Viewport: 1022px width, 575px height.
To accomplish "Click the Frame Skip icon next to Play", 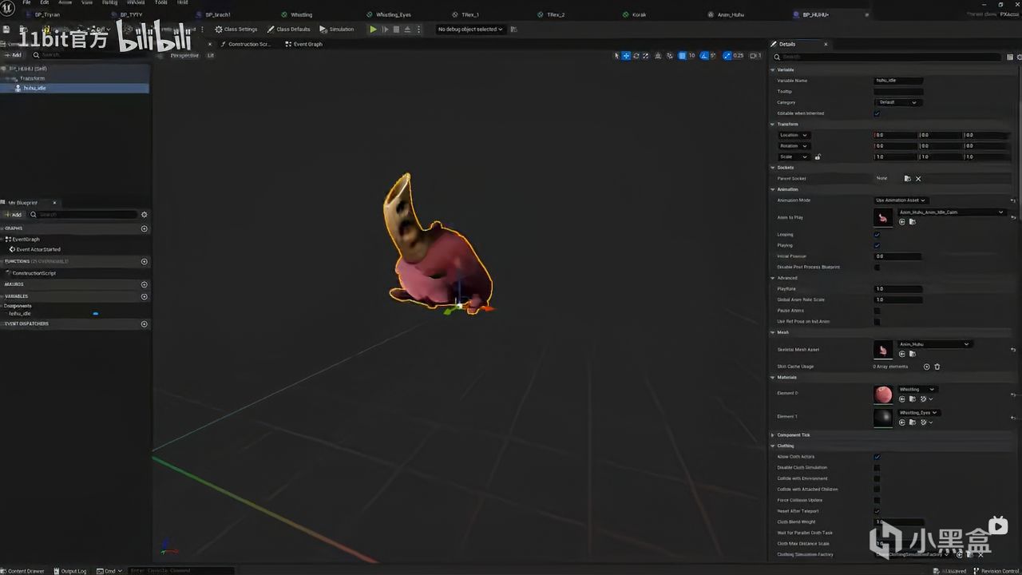I will pyautogui.click(x=385, y=30).
